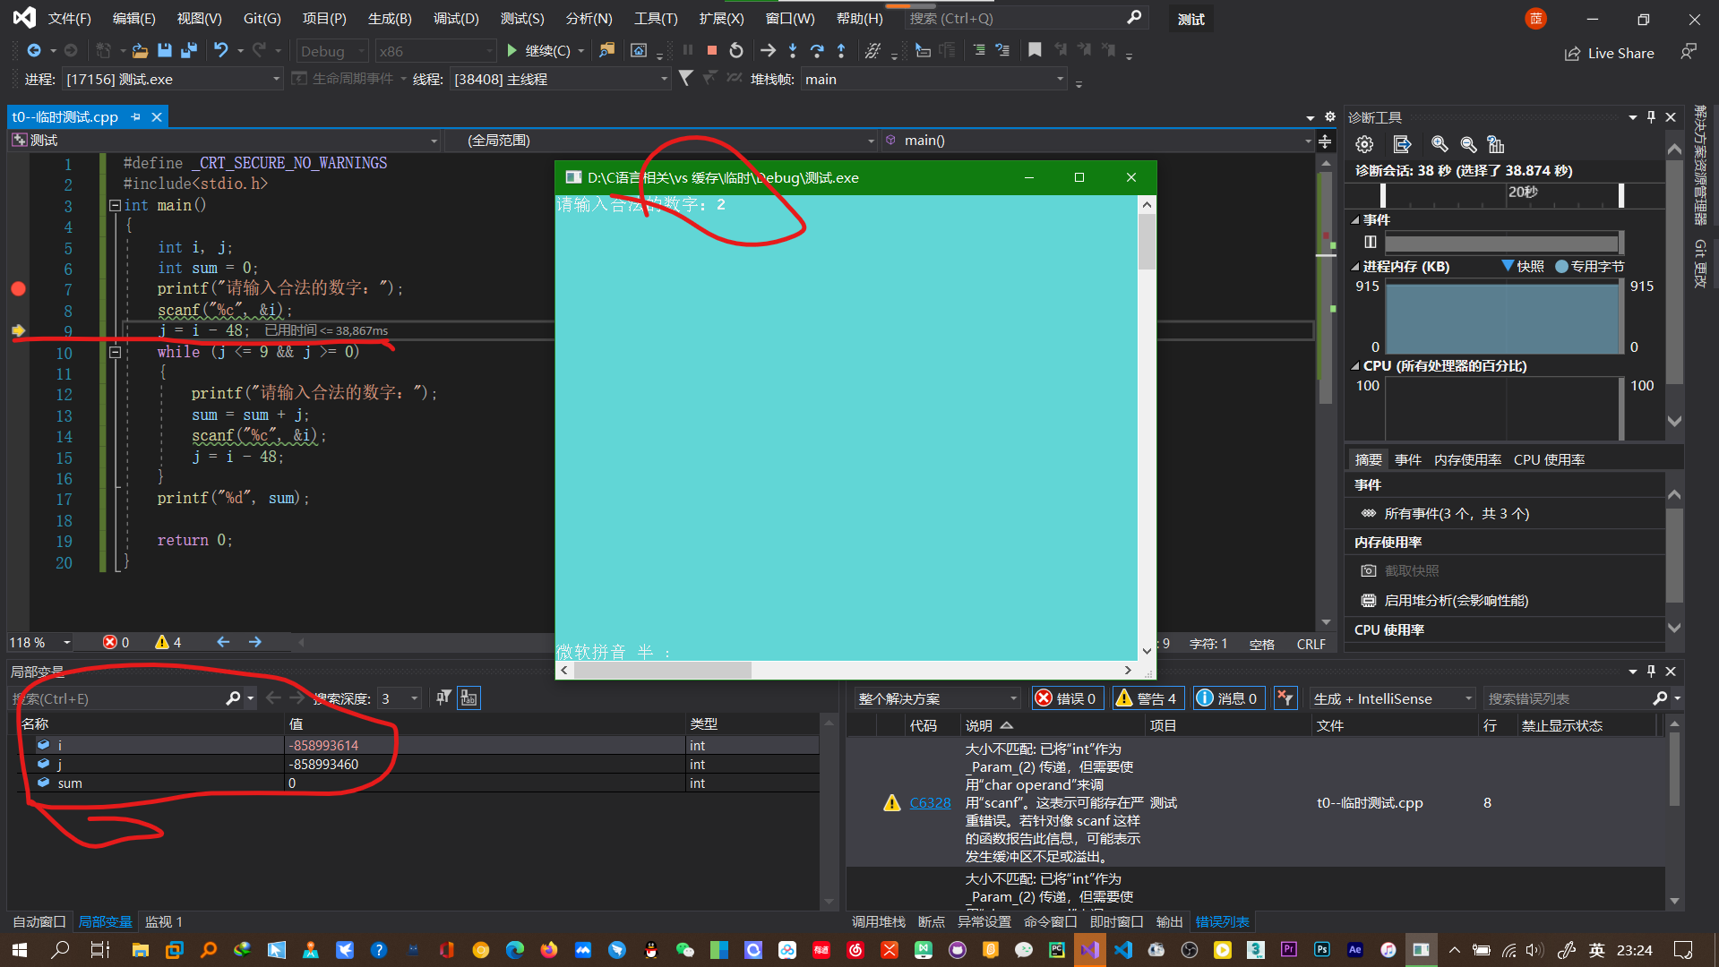
Task: Click the diagnostic tools output export icon
Action: 1402,144
